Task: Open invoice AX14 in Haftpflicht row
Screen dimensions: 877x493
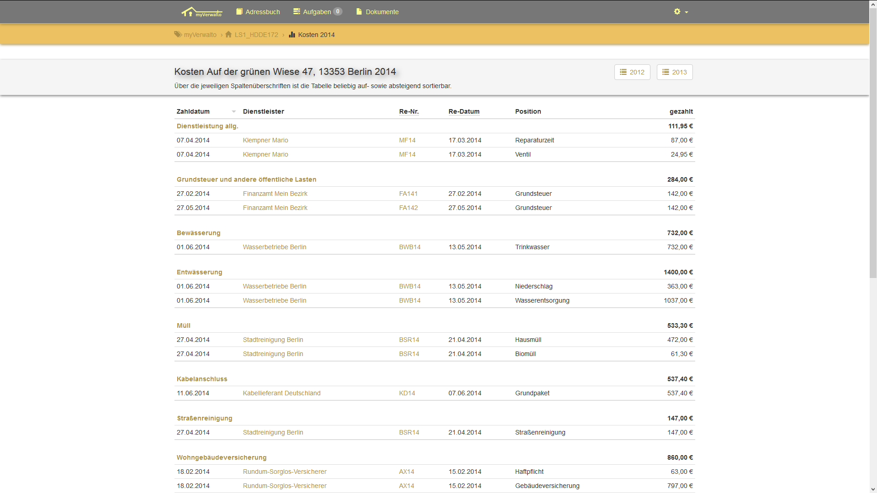Action: [407, 472]
